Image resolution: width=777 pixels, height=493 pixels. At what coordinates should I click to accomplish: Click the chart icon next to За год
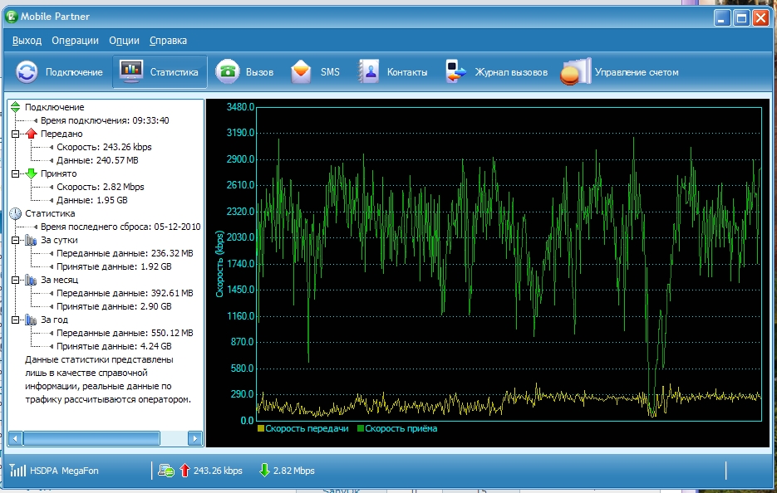point(31,320)
